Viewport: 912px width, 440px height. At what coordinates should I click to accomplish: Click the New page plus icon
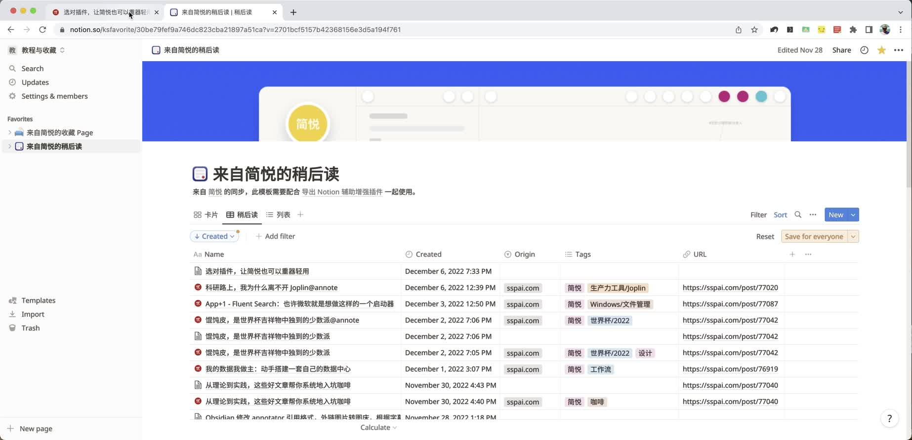coord(10,429)
